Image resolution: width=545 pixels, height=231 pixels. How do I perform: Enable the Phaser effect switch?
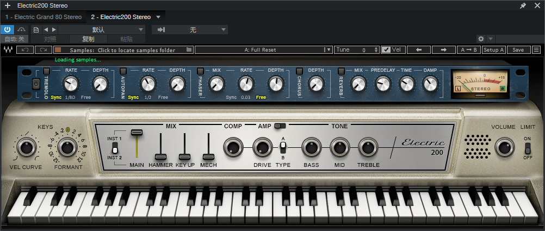(x=201, y=71)
